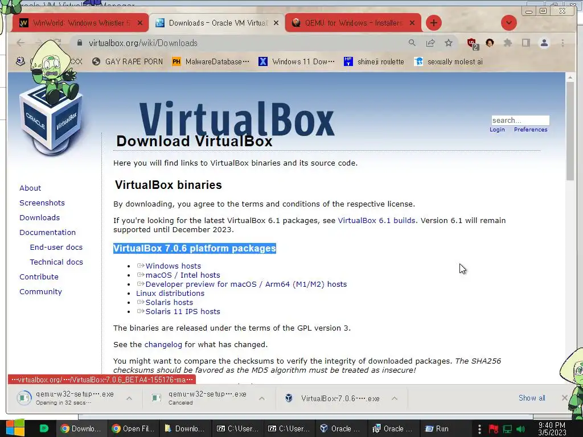This screenshot has height=437, width=583.
Task: Open the Contribute sidebar link
Action: pos(39,277)
